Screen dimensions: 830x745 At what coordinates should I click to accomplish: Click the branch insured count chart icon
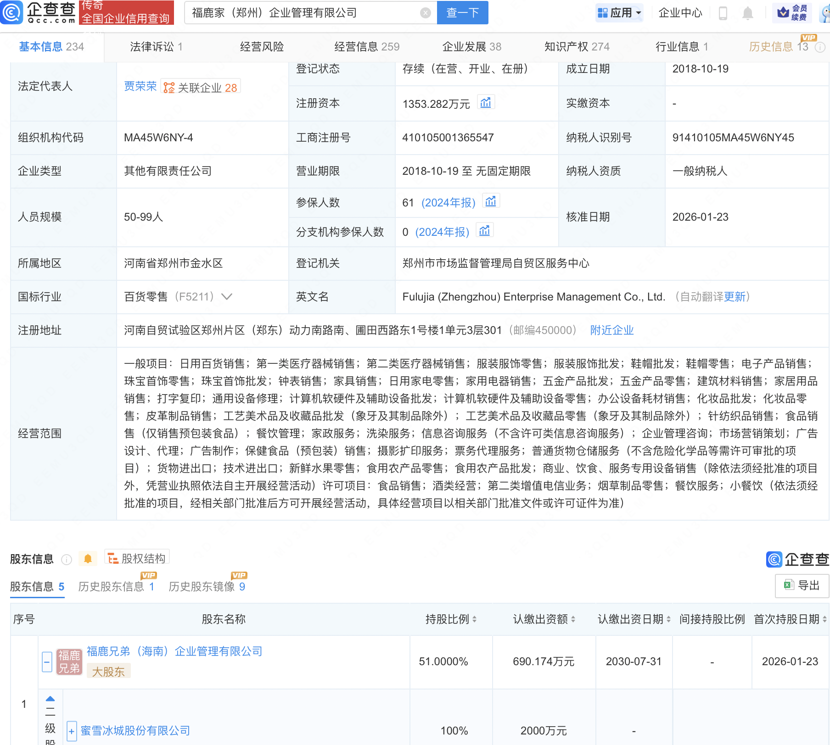tap(484, 231)
